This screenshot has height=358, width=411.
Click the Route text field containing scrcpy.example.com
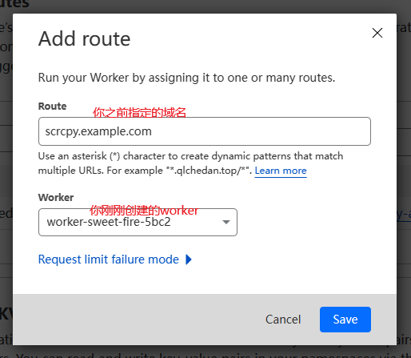coord(205,131)
